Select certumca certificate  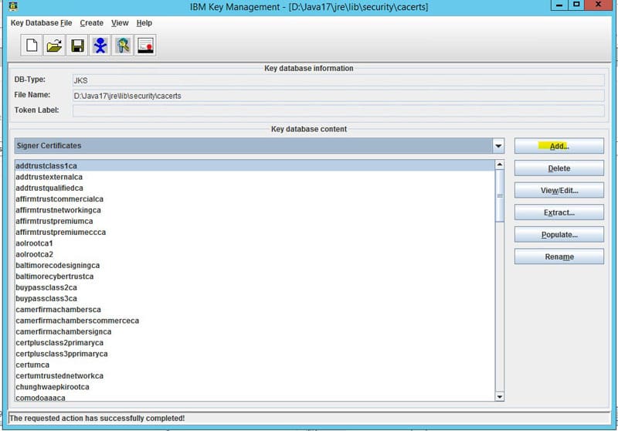(255, 365)
